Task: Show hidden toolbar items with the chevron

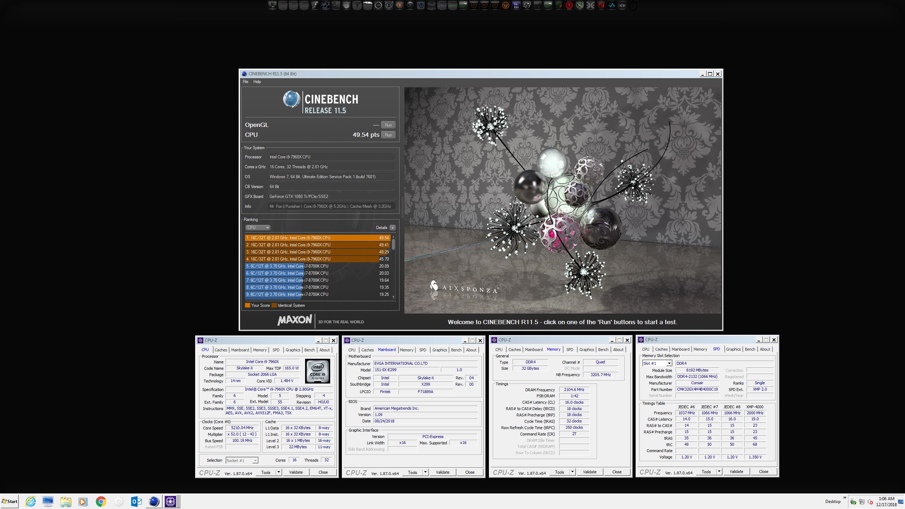Action: pos(845,497)
